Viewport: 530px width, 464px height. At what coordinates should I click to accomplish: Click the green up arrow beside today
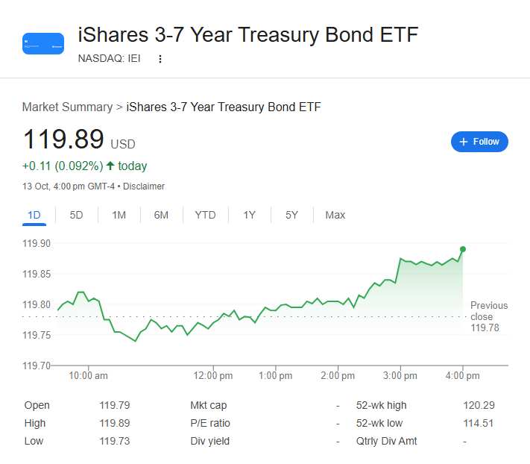[110, 166]
